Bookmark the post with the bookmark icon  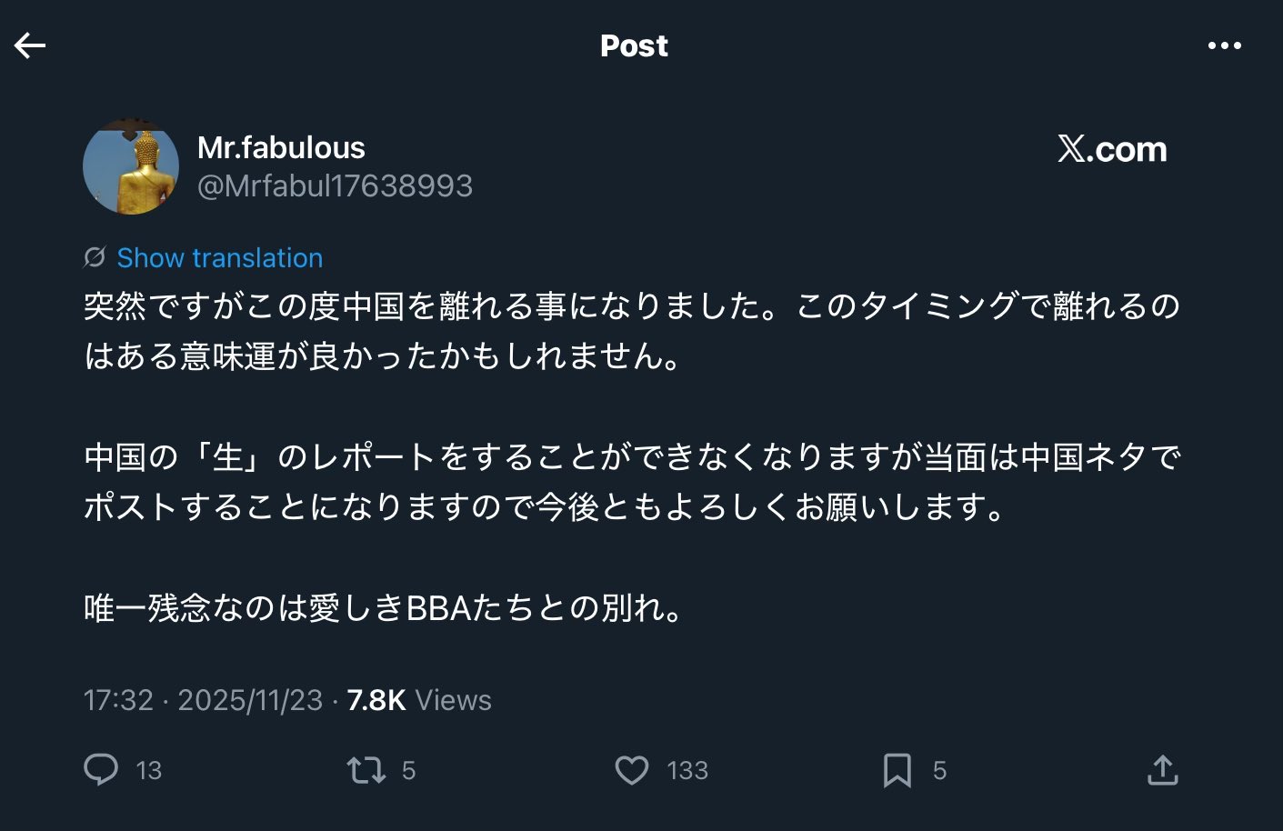pos(897,770)
